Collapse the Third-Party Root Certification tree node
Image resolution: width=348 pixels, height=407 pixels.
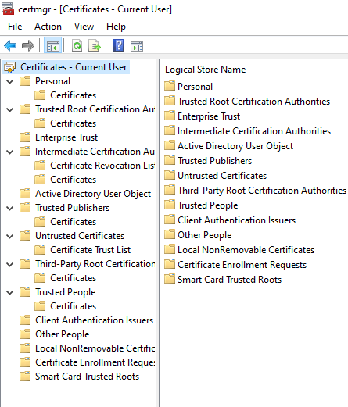tap(10, 264)
